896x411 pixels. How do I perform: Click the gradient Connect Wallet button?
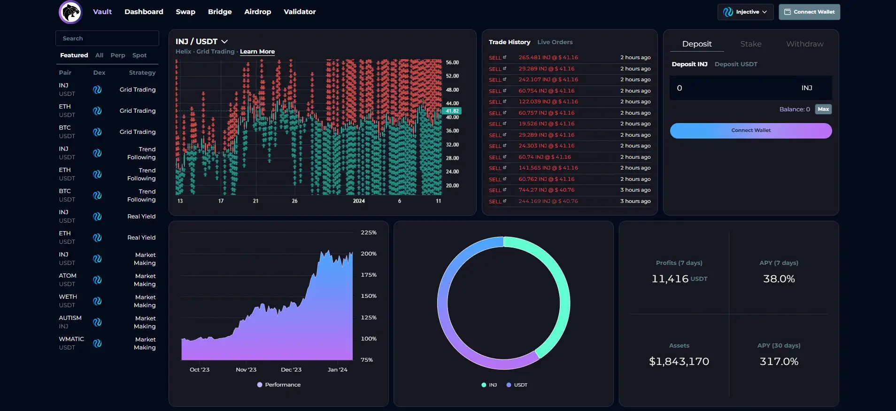750,131
